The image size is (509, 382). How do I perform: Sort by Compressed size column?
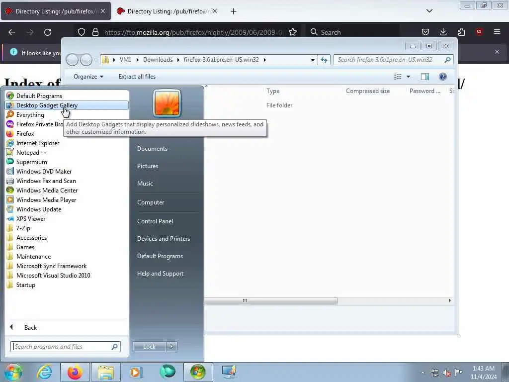tap(368, 92)
